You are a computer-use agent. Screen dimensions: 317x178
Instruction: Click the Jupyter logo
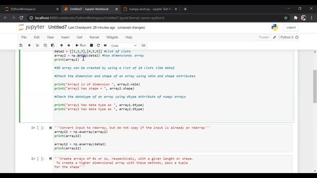(31, 27)
